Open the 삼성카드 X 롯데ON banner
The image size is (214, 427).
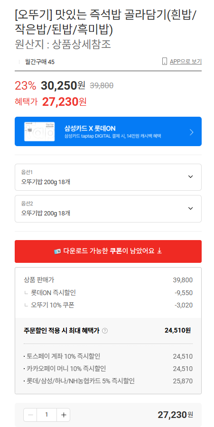(108, 131)
